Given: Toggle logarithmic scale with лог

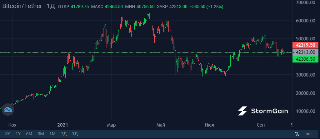Looking at the screenshot, I should pos(308,134).
